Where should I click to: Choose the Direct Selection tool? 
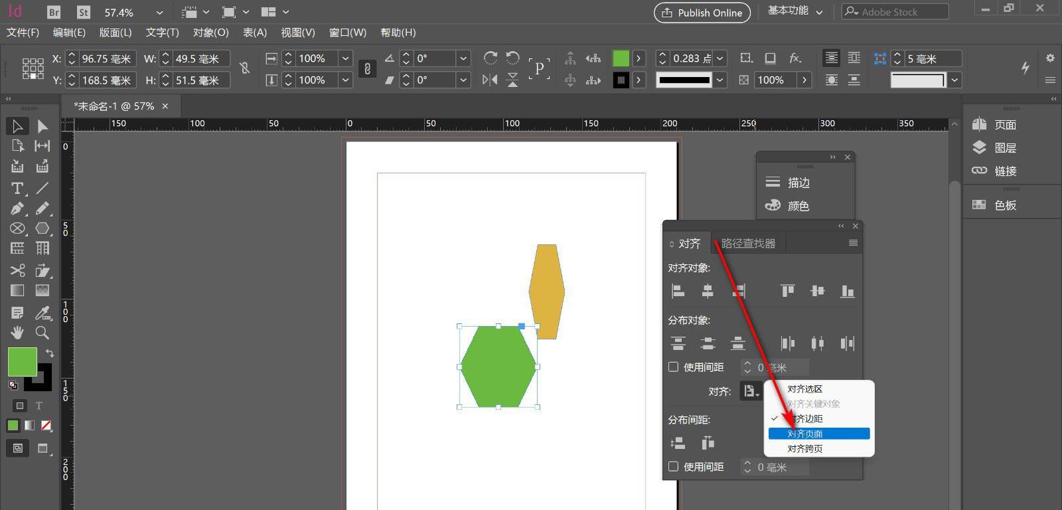tap(42, 126)
